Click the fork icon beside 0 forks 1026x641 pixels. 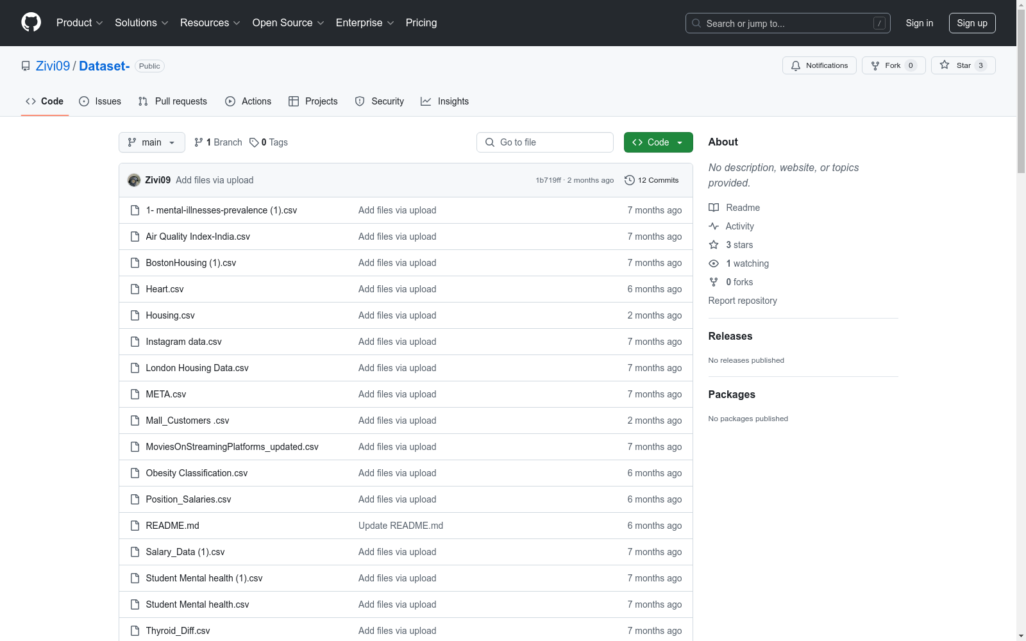point(714,282)
